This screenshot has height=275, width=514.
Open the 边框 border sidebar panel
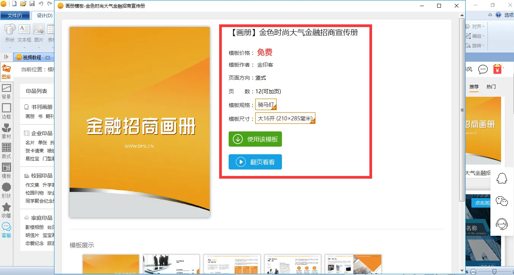(x=6, y=112)
